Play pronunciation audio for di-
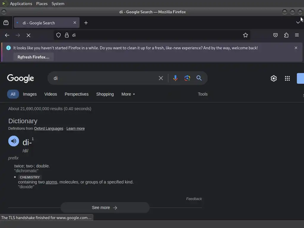Image resolution: width=304 pixels, height=228 pixels. pyautogui.click(x=14, y=141)
